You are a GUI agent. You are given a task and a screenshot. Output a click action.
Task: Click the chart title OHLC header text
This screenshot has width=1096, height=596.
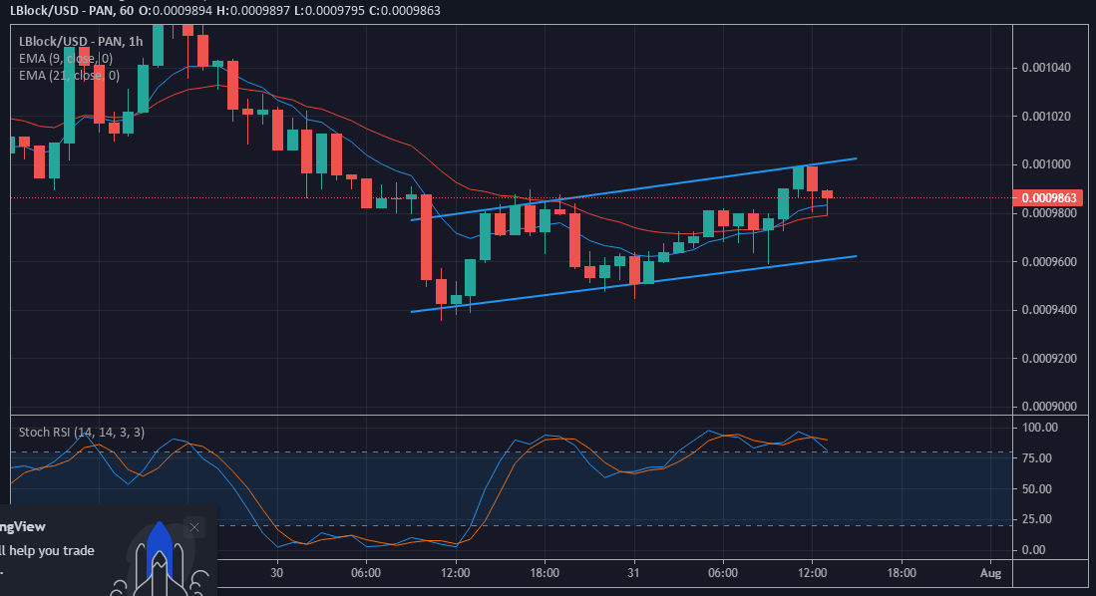point(225,11)
